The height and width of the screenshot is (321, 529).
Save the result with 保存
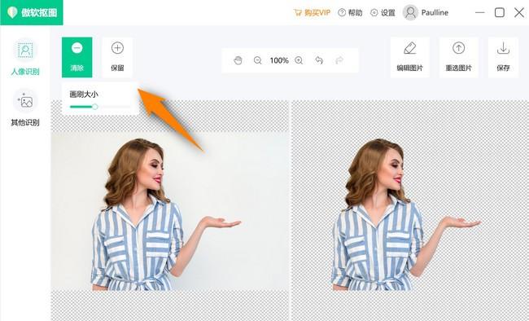(503, 57)
